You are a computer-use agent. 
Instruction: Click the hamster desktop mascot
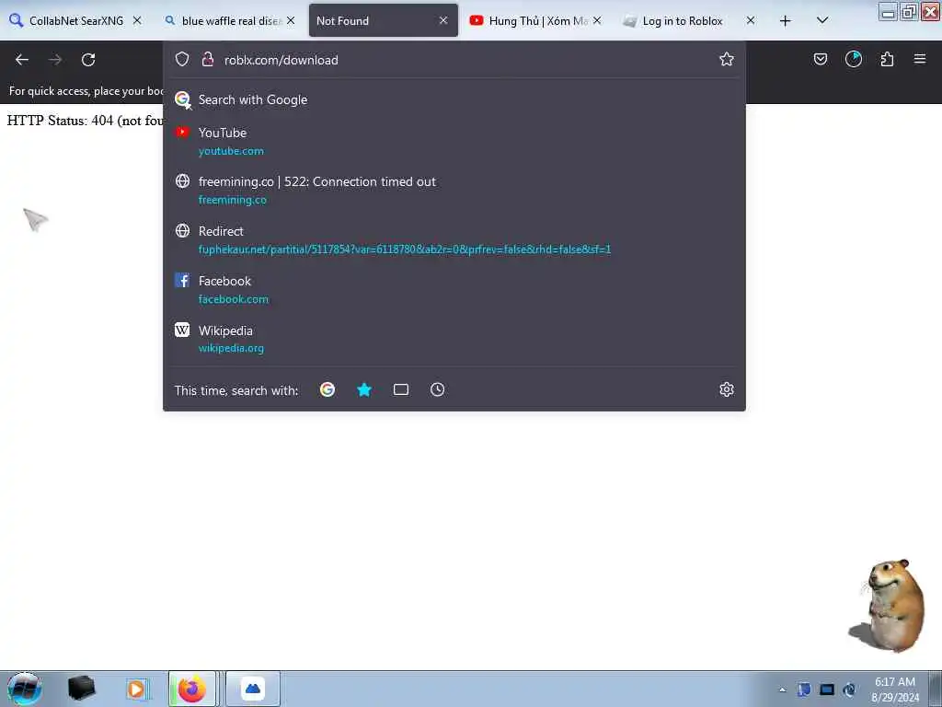[887, 605]
